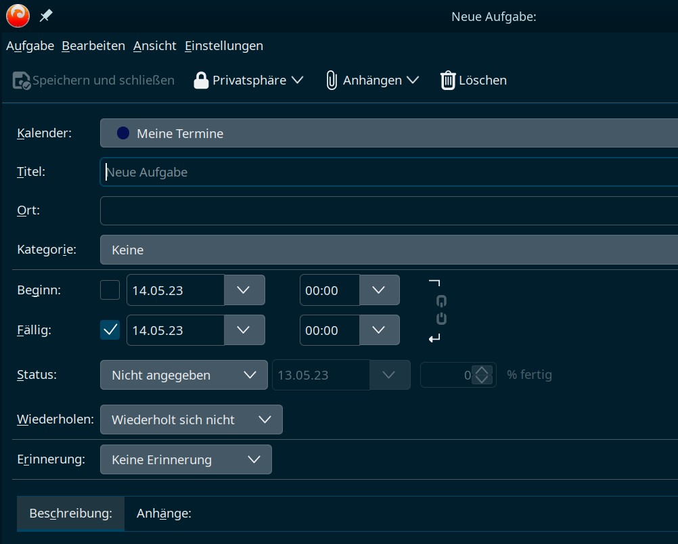678x544 pixels.
Task: Open the Status Nicht angegeben dropdown
Action: (184, 375)
